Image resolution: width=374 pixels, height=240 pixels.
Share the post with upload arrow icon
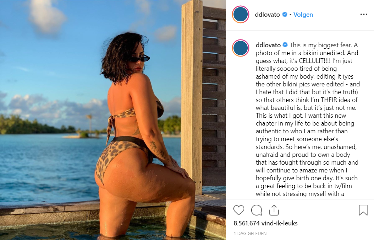point(274,210)
